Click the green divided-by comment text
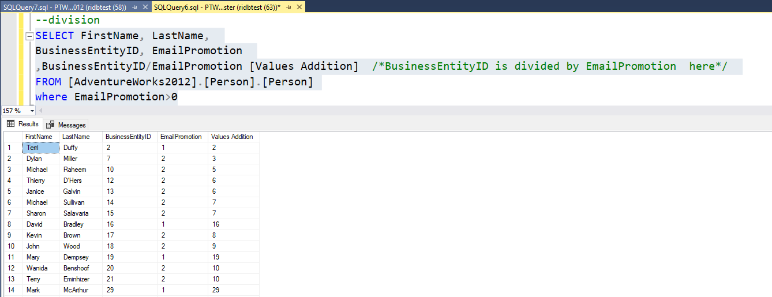The height and width of the screenshot is (297, 772). click(x=550, y=66)
